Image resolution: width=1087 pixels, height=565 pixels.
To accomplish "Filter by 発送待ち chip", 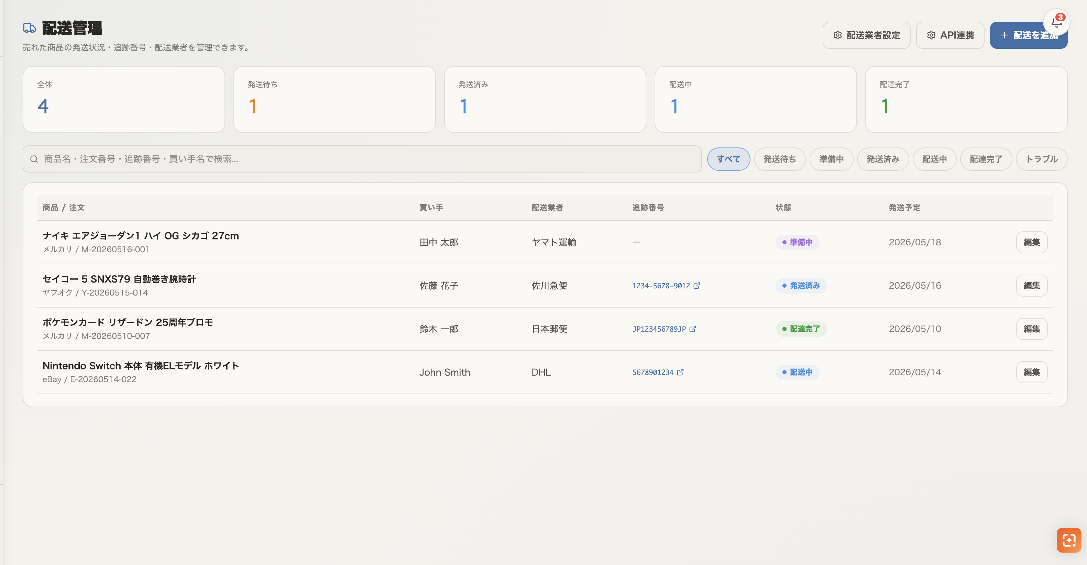I will (780, 159).
